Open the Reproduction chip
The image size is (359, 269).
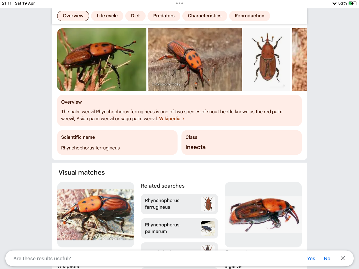click(249, 16)
